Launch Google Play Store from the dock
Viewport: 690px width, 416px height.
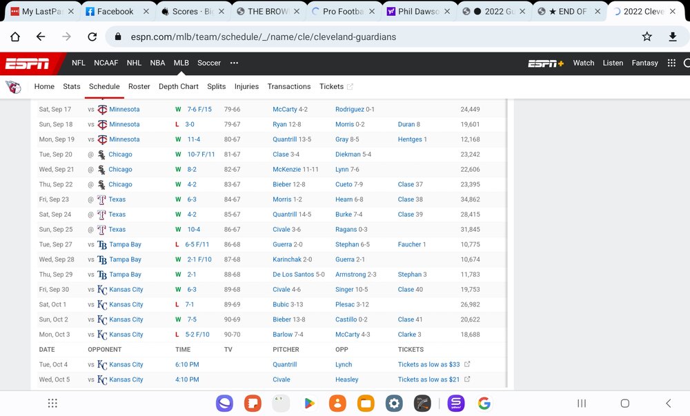(309, 404)
